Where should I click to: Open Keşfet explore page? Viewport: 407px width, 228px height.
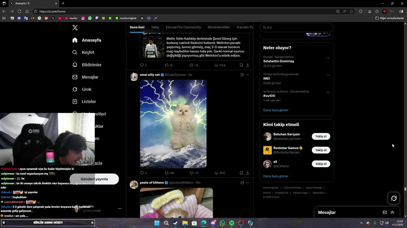coord(83,52)
